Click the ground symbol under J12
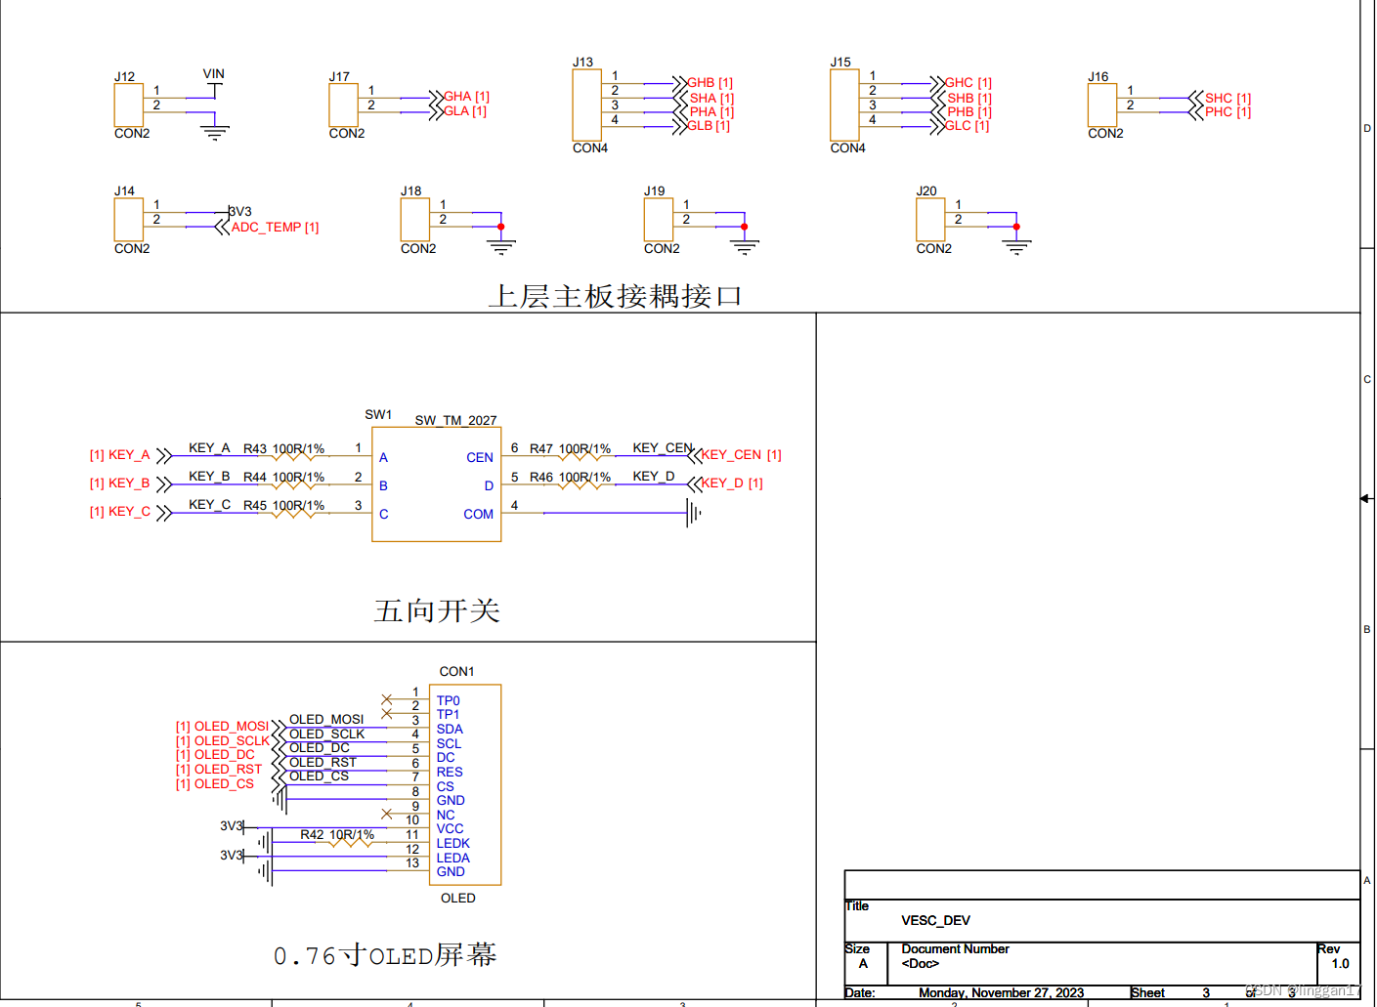 [215, 132]
